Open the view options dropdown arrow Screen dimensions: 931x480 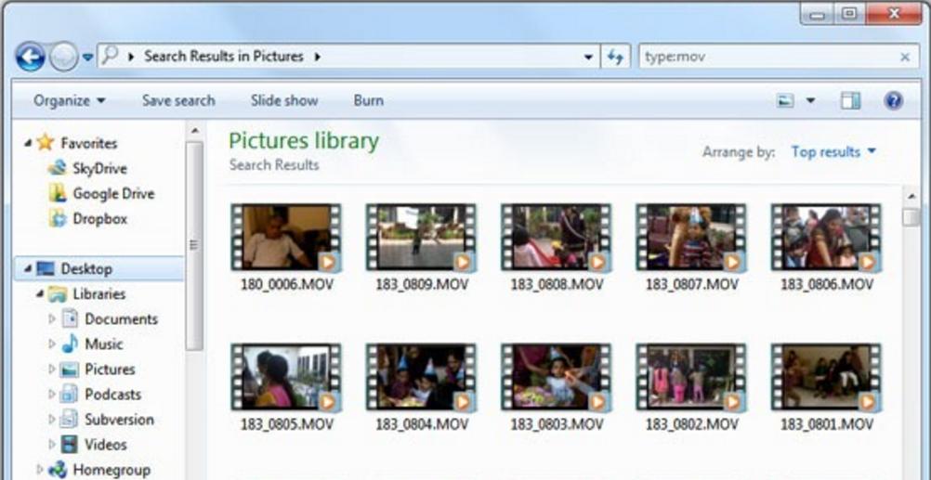tap(810, 101)
